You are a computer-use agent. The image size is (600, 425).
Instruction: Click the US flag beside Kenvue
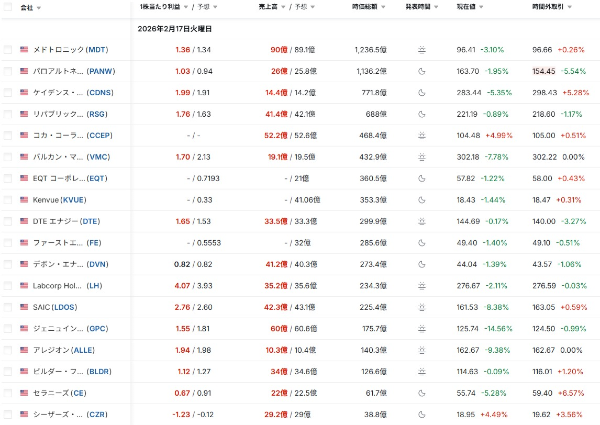[24, 200]
